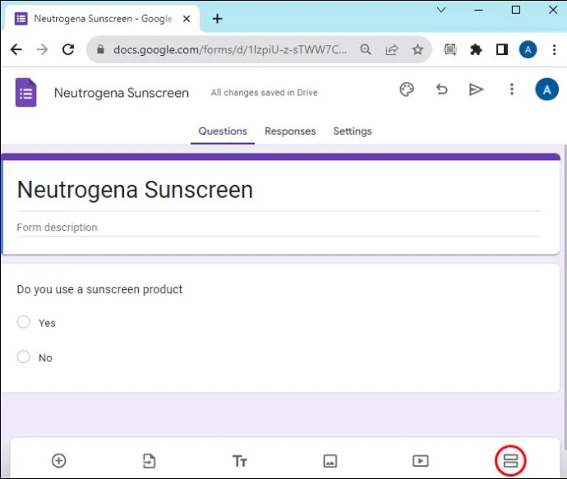Open the Google account avatar in Forms
Screen dimensions: 567x479
click(546, 90)
